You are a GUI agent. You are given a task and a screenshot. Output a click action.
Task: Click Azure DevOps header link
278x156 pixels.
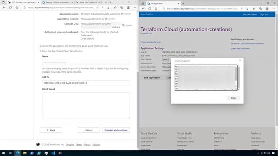pos(147,14)
